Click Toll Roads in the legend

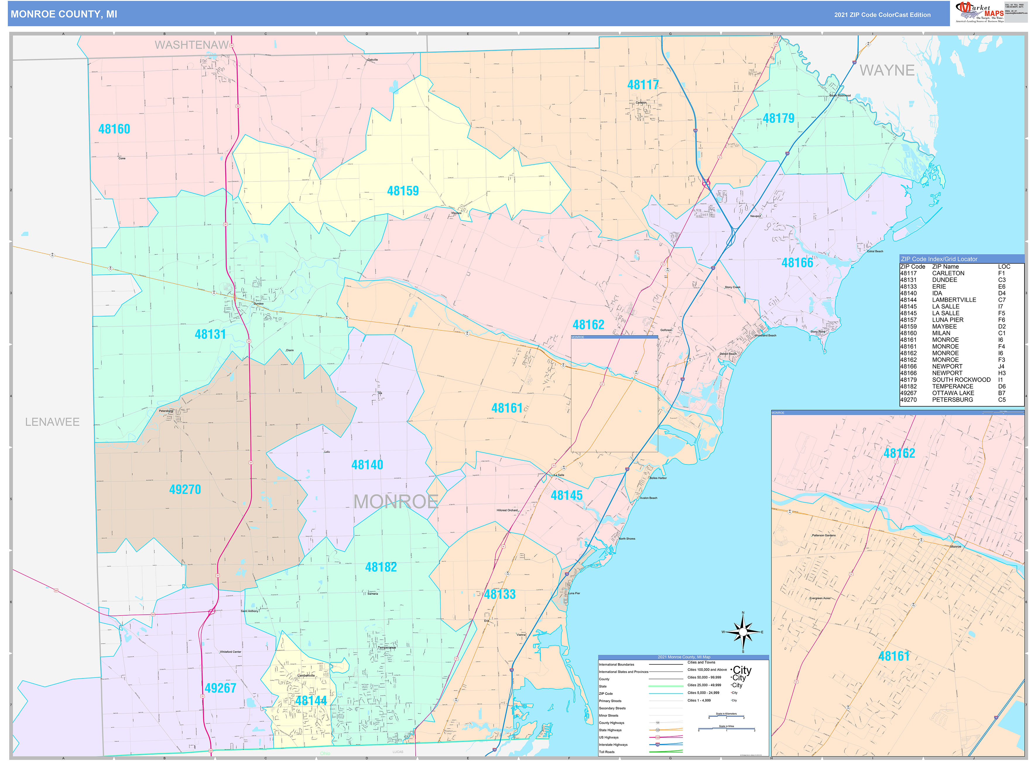tap(607, 752)
